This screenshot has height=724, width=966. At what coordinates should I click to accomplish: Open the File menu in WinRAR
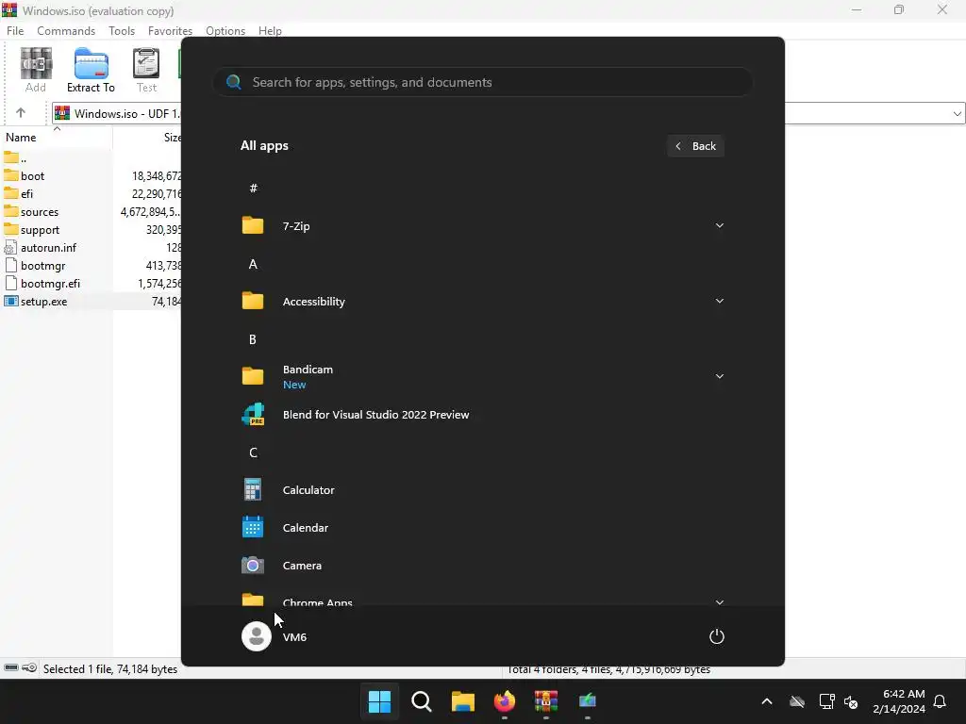[x=15, y=31]
